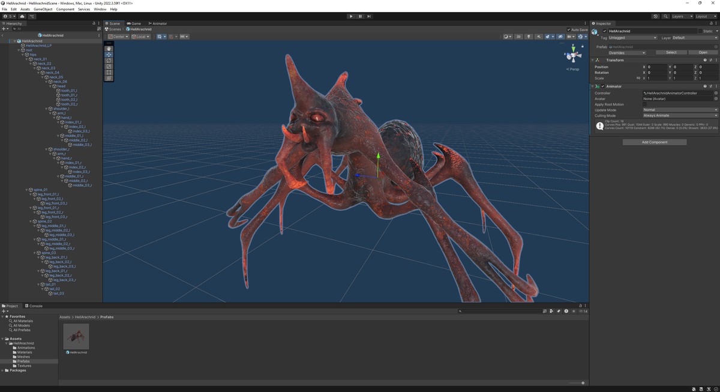Switch to the Animator tab
Viewport: 720px width, 392px height.
point(158,23)
